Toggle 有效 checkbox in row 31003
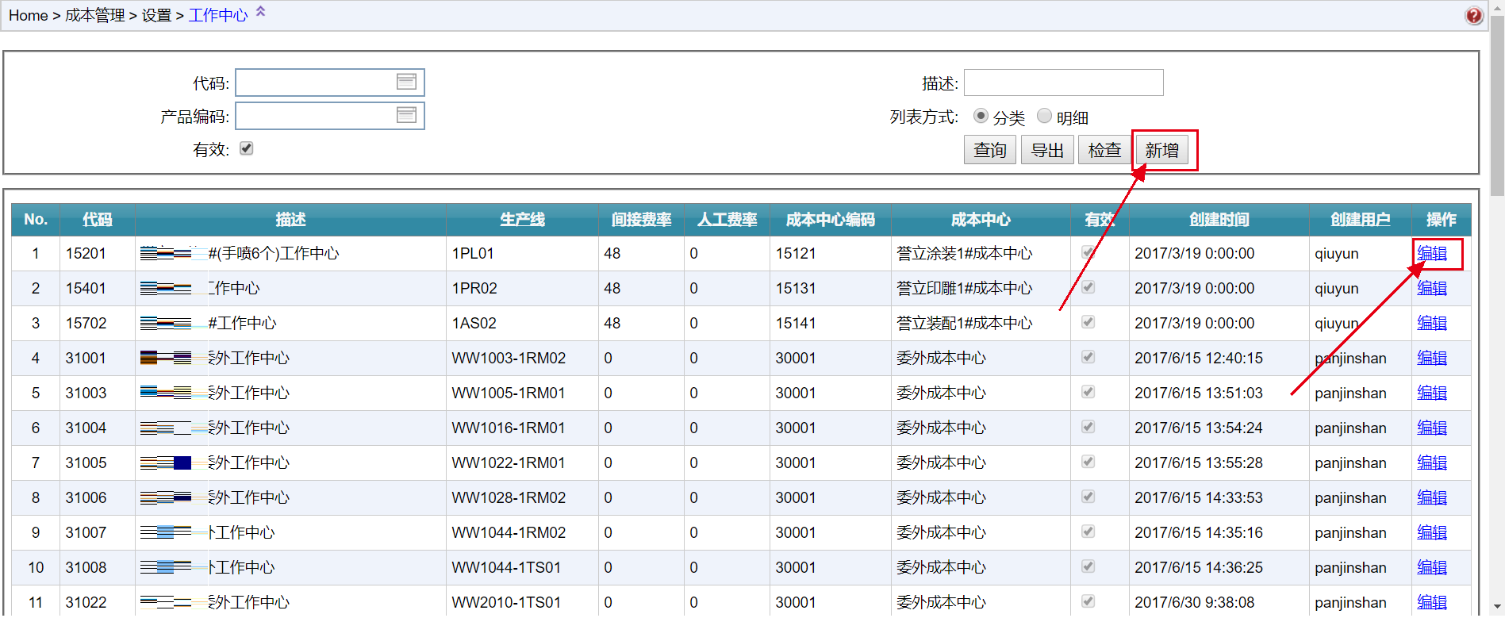Viewport: 1505px width, 618px height. pyautogui.click(x=1088, y=392)
